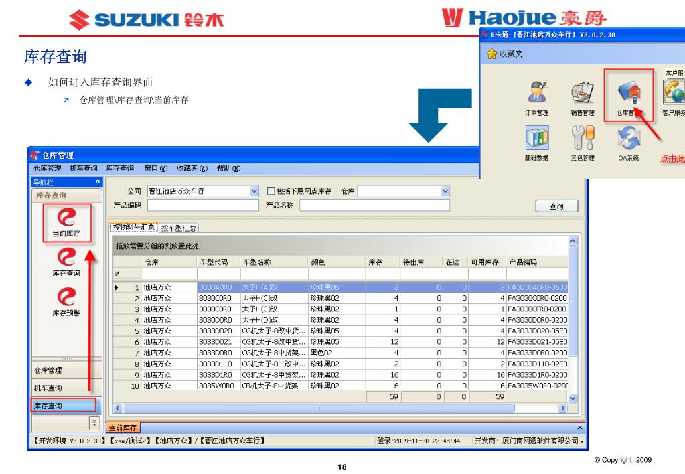Open the 窗口(W) menu
The width and height of the screenshot is (685, 474).
pyautogui.click(x=156, y=168)
